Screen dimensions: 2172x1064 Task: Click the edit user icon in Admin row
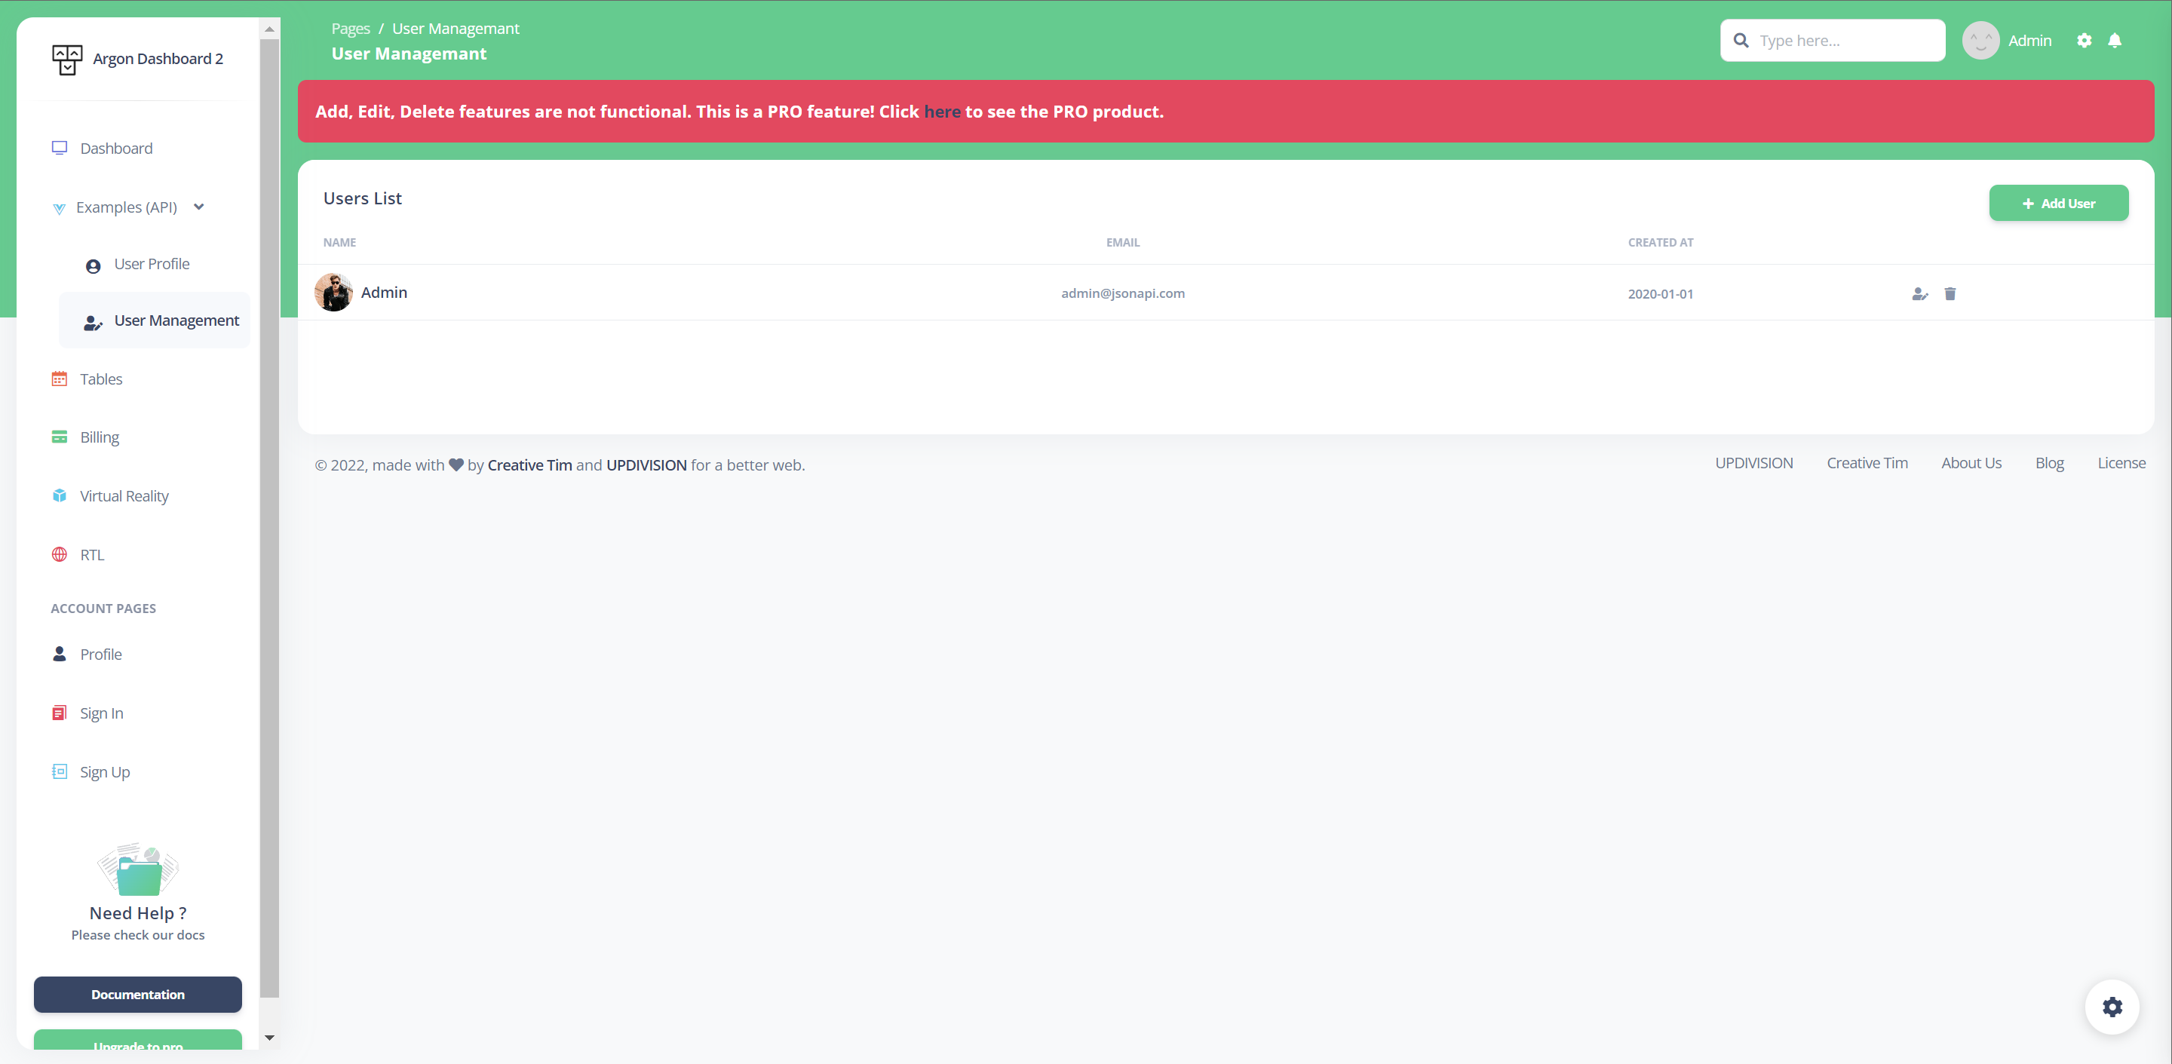1919,293
